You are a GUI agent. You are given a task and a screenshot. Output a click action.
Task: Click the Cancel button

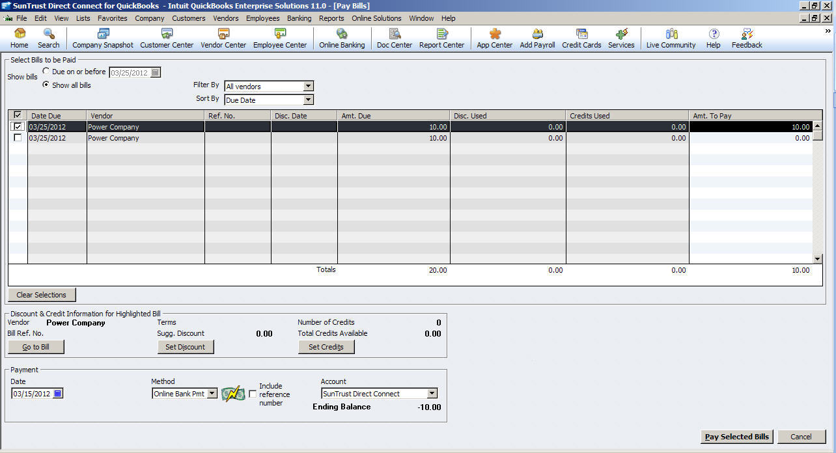click(x=801, y=437)
